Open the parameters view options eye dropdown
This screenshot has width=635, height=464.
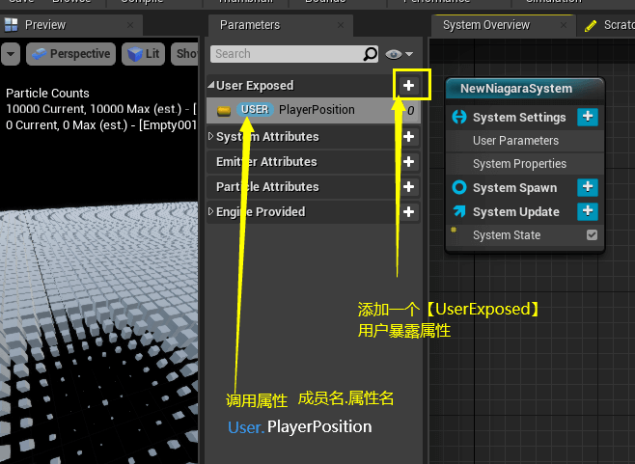coord(399,54)
